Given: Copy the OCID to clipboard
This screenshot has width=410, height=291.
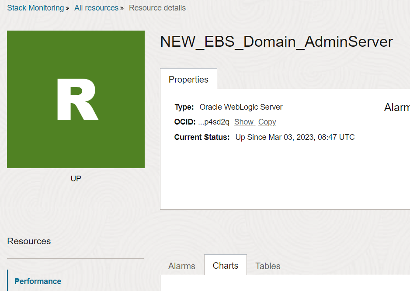Looking at the screenshot, I should (x=267, y=122).
